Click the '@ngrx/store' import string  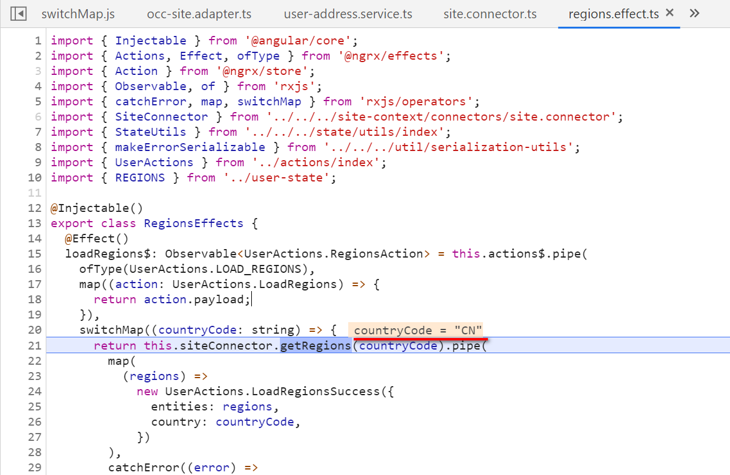262,71
